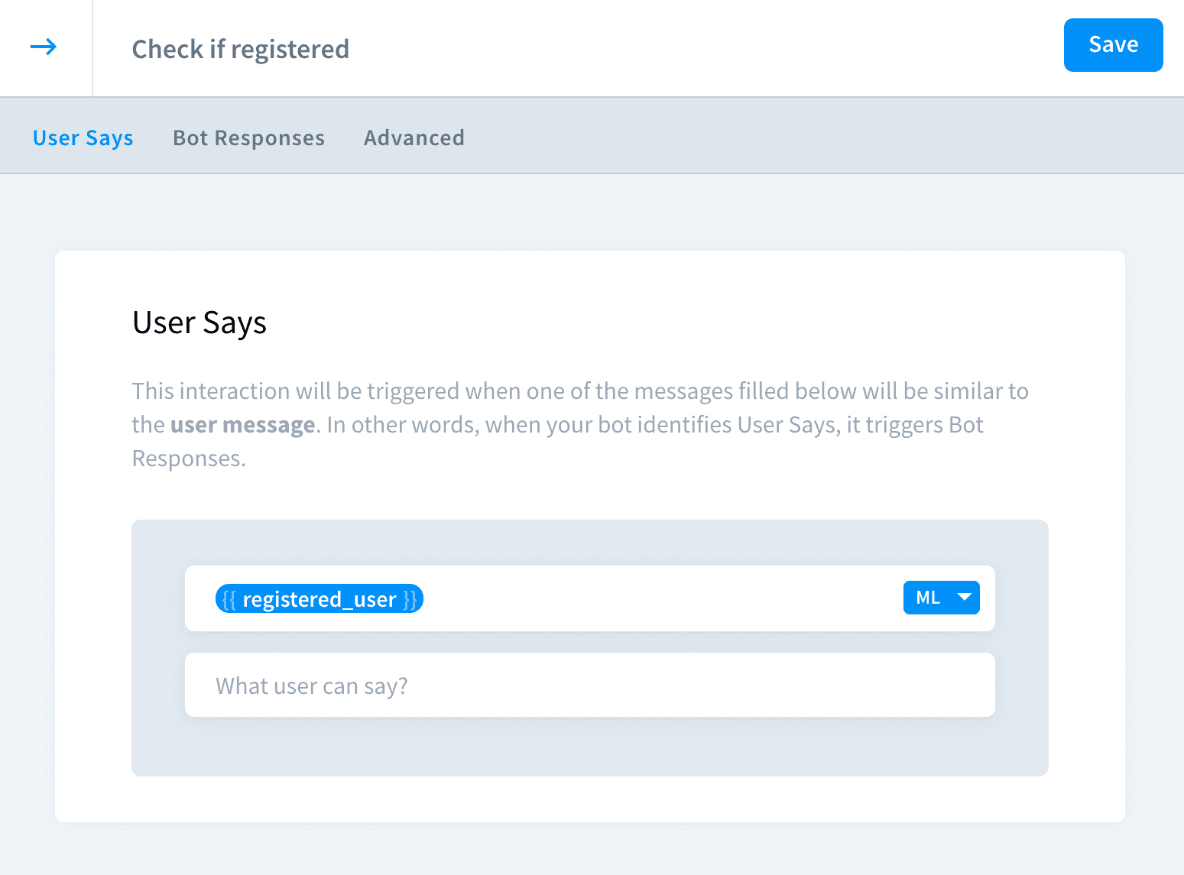Click the closing curly braces of entity tag
Screen dimensions: 1184x875
[410, 600]
